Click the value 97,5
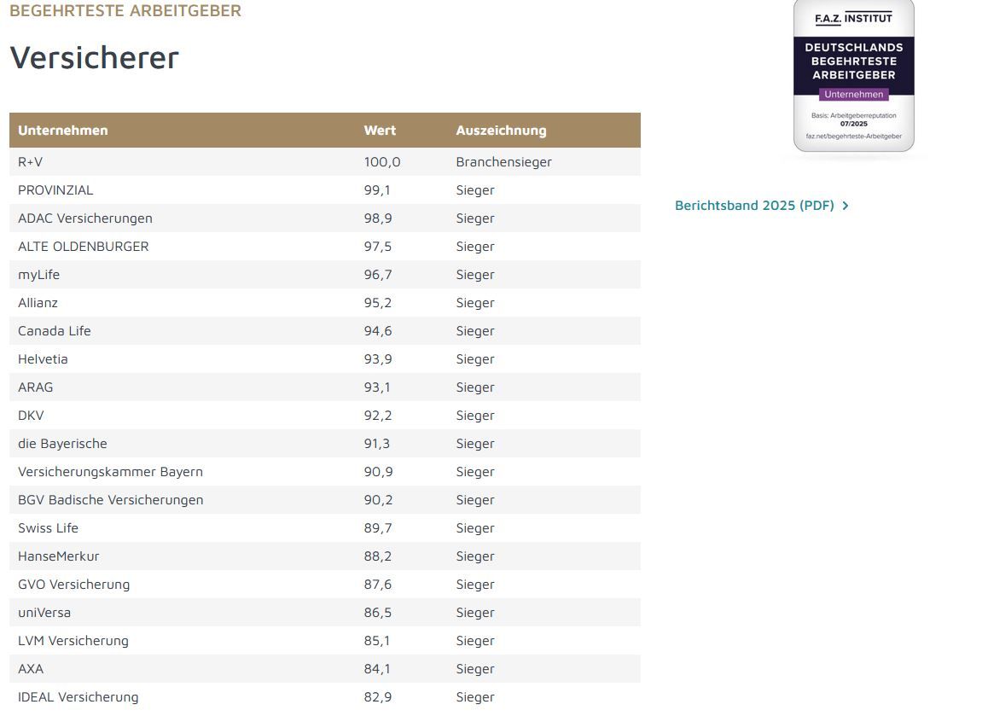The image size is (988, 716). click(377, 247)
